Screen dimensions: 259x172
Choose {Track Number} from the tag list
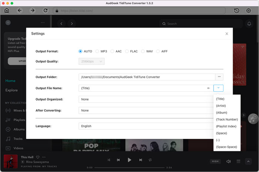(x=227, y=120)
